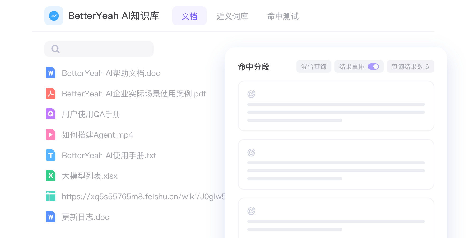This screenshot has height=238, width=466.
Task: Click the BetterYeah AI logo icon
Action: click(54, 16)
